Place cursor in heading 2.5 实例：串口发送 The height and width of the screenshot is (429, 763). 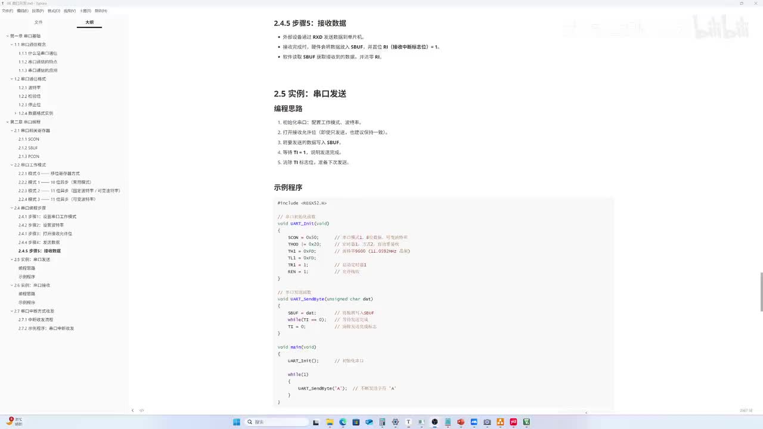coord(310,94)
